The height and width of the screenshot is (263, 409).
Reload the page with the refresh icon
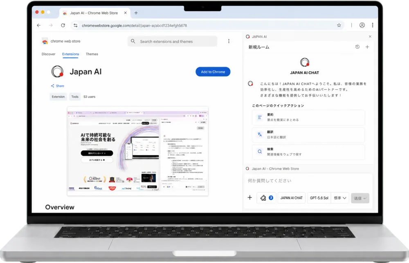tap(63, 25)
